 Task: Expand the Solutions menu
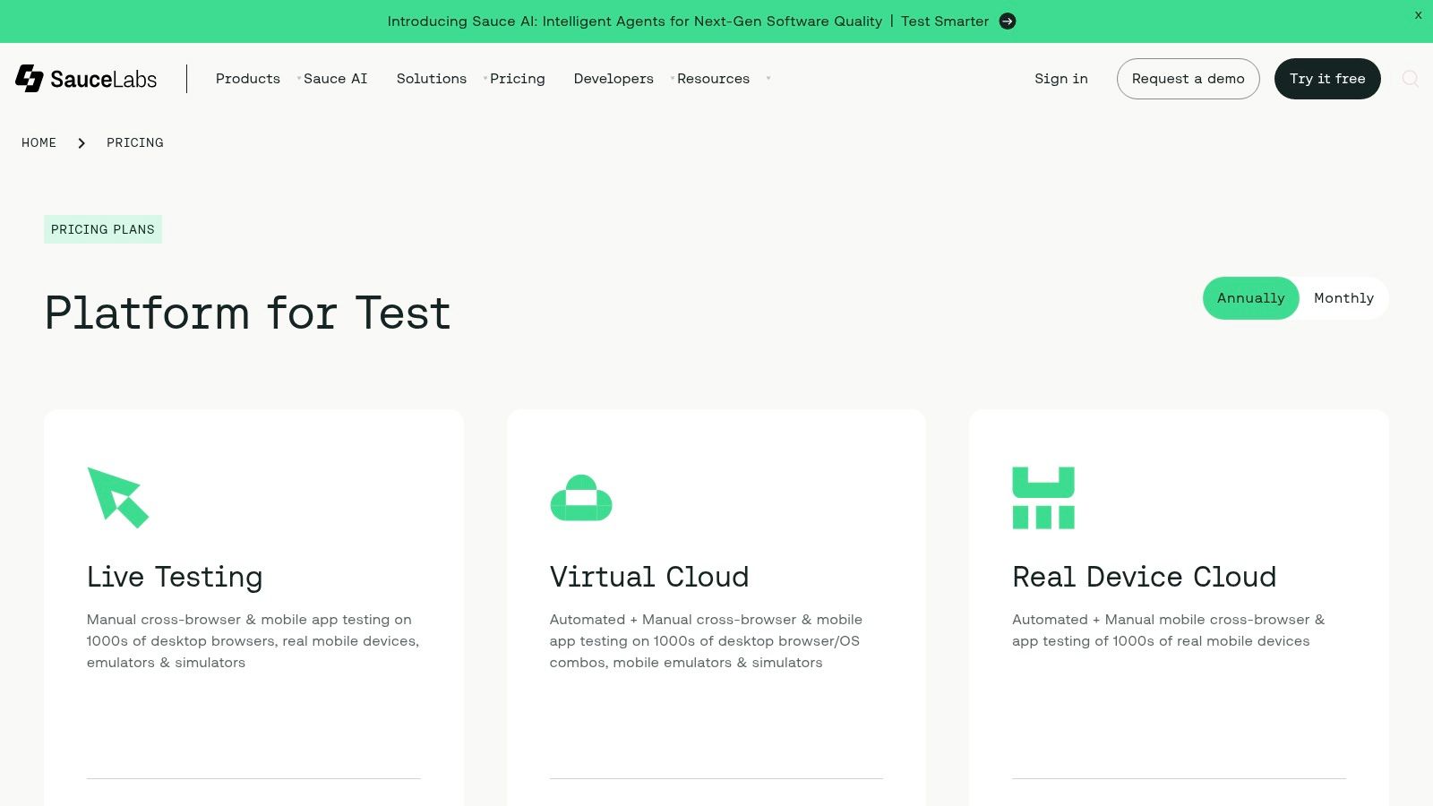432,79
